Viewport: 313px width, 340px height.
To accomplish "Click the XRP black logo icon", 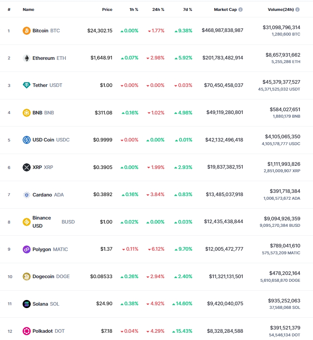I will 26,167.
